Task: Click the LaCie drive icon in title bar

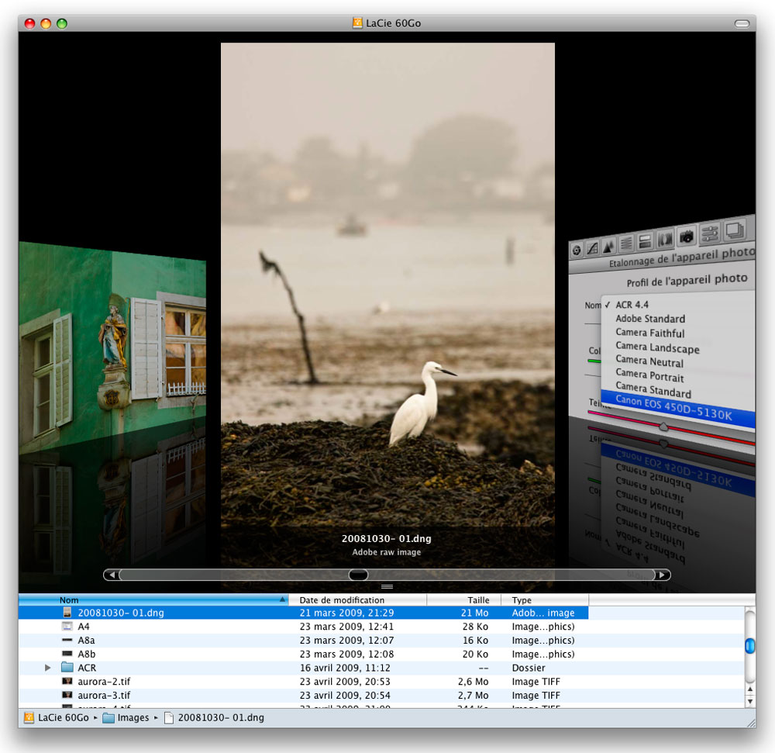Action: (x=357, y=22)
